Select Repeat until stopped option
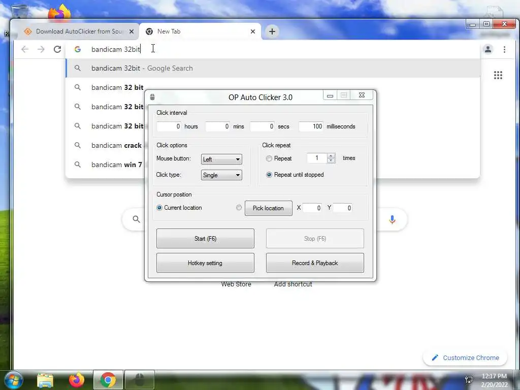This screenshot has width=520, height=390. point(269,175)
